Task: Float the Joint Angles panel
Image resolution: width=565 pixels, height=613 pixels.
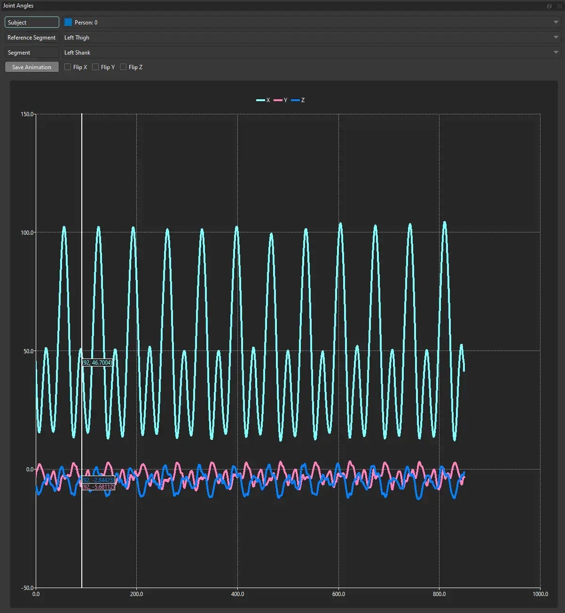Action: click(549, 6)
